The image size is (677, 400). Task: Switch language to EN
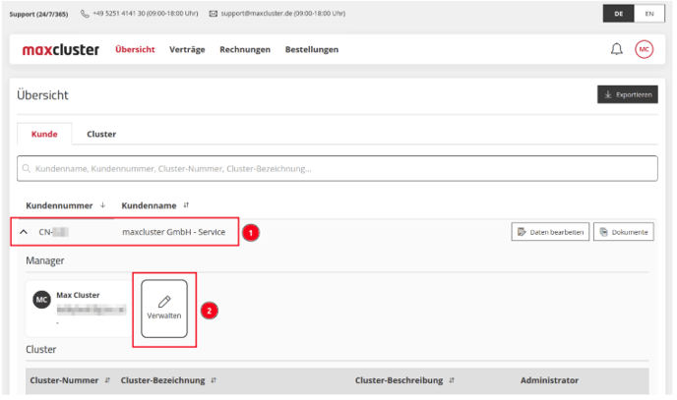tap(649, 14)
